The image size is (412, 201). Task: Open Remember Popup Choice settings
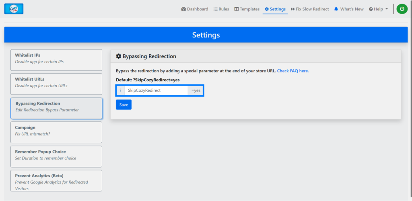56,157
